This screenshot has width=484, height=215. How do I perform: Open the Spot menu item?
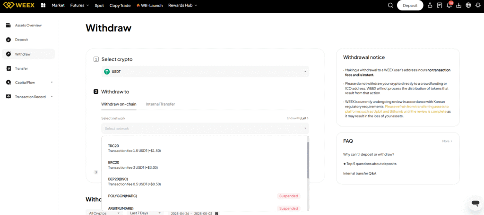coord(99,6)
